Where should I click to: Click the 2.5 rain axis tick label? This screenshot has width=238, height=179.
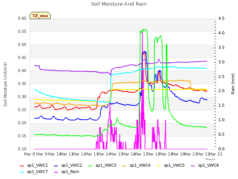coord(221,76)
